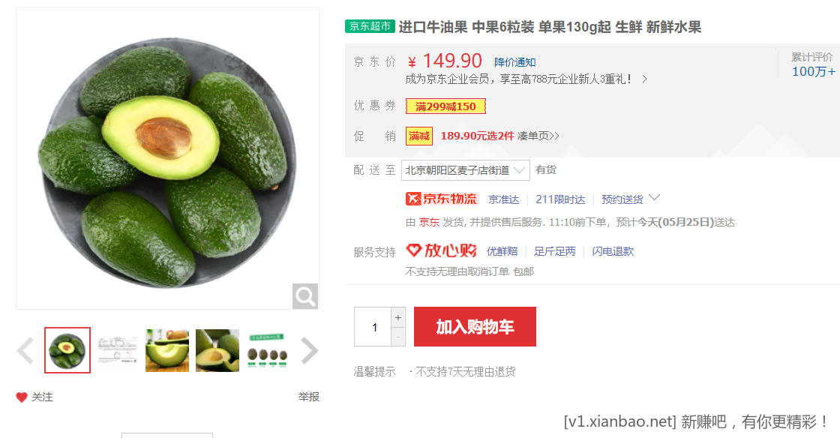The width and height of the screenshot is (840, 438).
Task: Increase quantity with the plus stepper
Action: pos(398,317)
